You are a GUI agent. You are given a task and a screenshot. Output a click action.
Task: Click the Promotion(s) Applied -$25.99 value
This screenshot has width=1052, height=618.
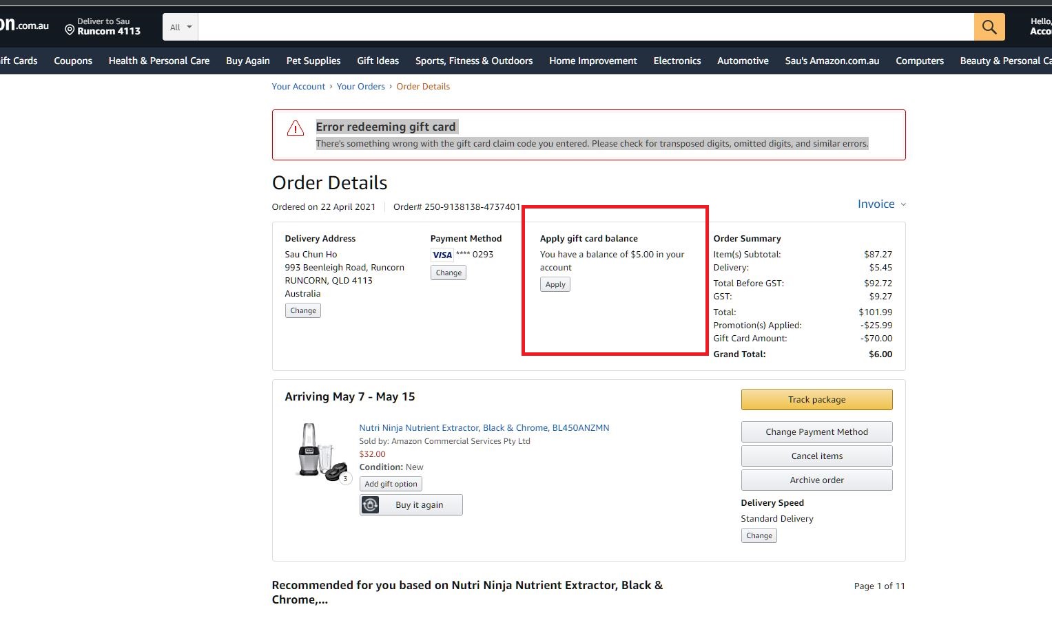tap(876, 326)
